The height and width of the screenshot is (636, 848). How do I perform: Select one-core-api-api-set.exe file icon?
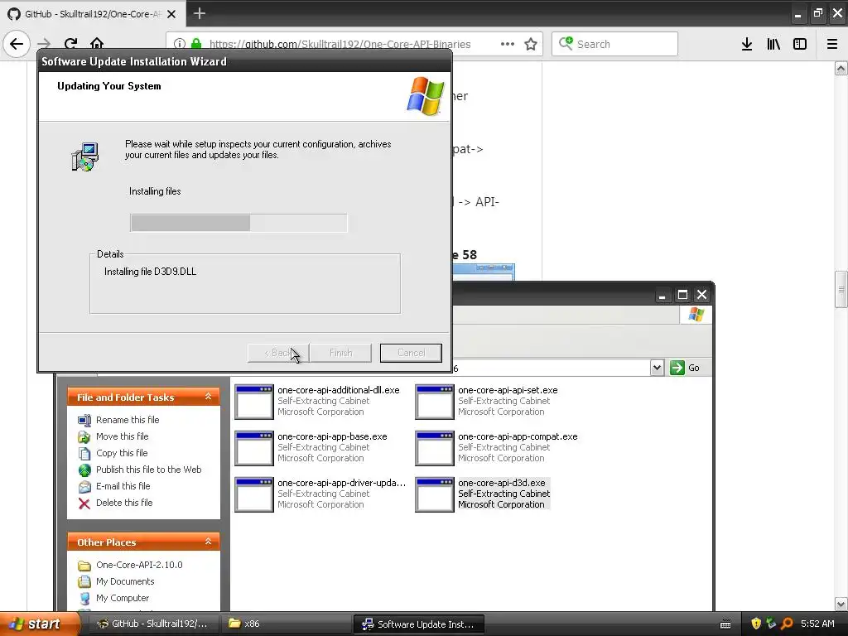(x=435, y=402)
